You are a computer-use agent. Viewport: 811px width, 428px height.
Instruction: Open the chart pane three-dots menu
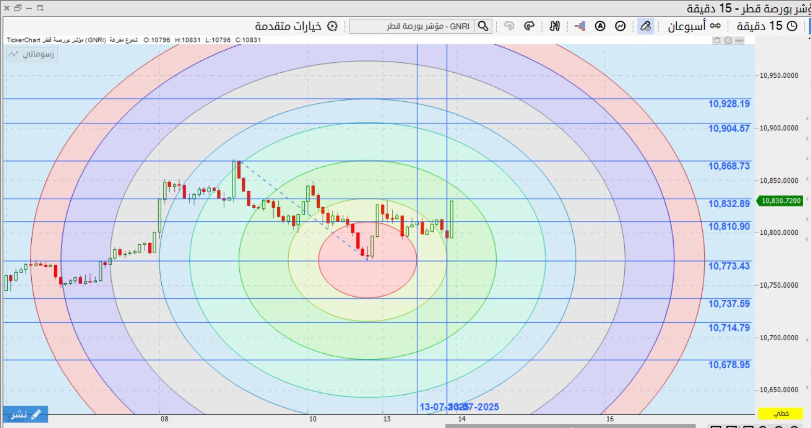tap(739, 40)
